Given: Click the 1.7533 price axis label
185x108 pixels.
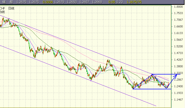Looking at the screenshot, I should pyautogui.click(x=178, y=13).
